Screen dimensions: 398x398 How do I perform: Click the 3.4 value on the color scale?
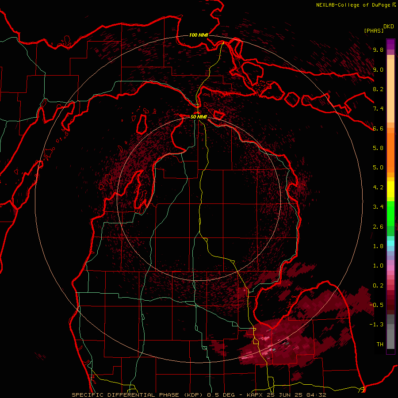pyautogui.click(x=378, y=207)
